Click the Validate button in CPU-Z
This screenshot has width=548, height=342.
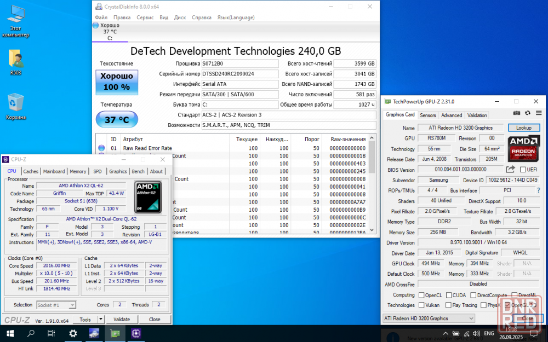click(x=122, y=320)
